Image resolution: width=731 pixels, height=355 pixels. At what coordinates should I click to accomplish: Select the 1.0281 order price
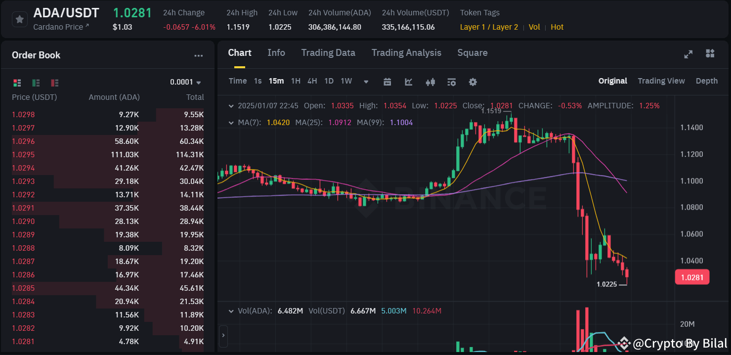pos(23,342)
